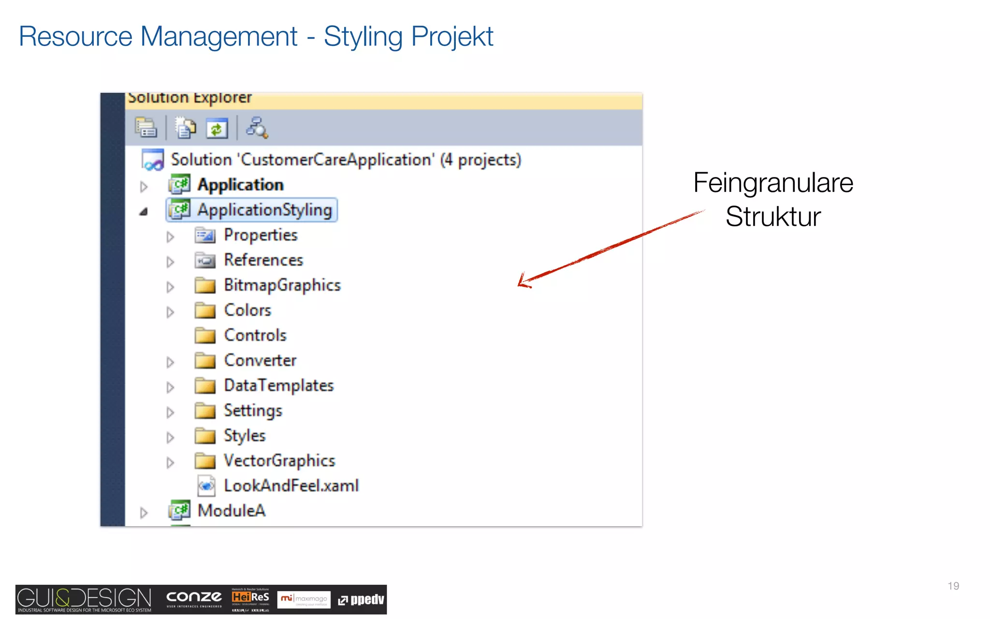
Task: Click the References folder icon
Action: click(x=205, y=261)
